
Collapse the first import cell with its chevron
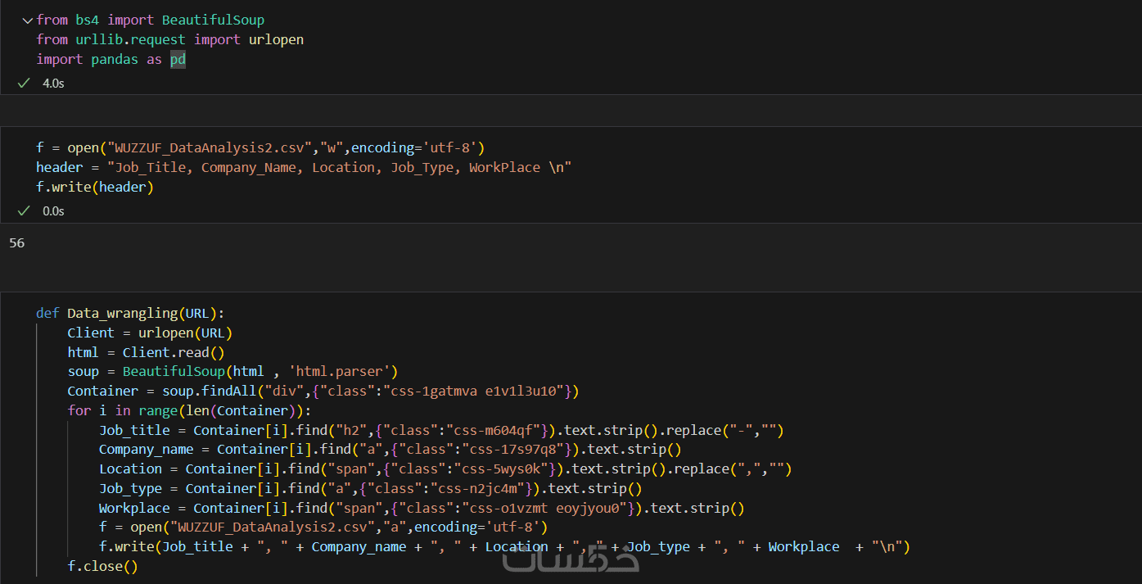tap(28, 20)
